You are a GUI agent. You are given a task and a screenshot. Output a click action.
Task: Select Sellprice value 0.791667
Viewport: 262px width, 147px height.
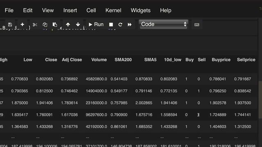tap(243, 79)
